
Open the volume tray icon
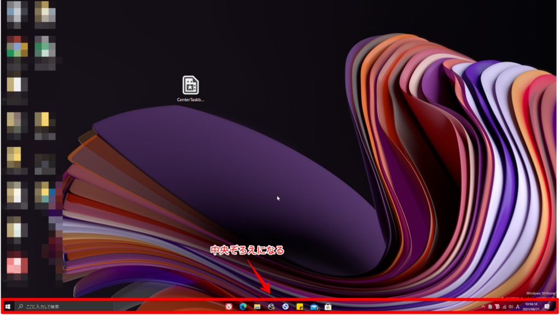click(x=511, y=306)
